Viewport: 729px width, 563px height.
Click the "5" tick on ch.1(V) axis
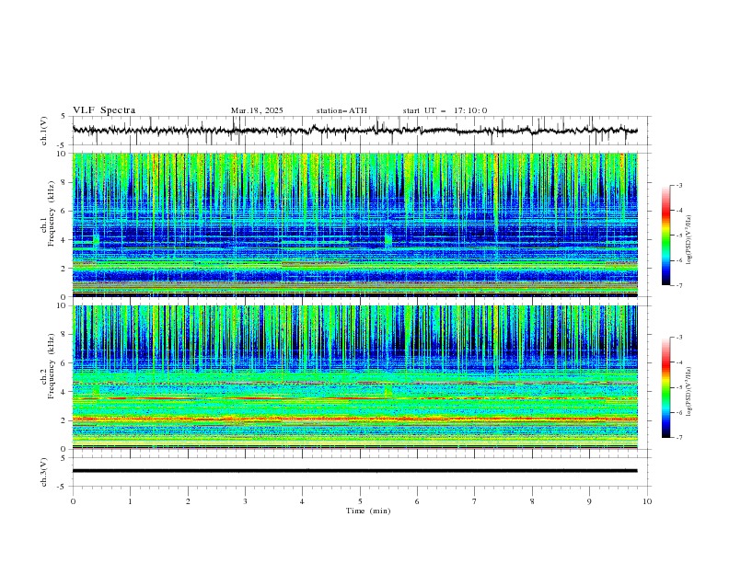pyautogui.click(x=64, y=117)
